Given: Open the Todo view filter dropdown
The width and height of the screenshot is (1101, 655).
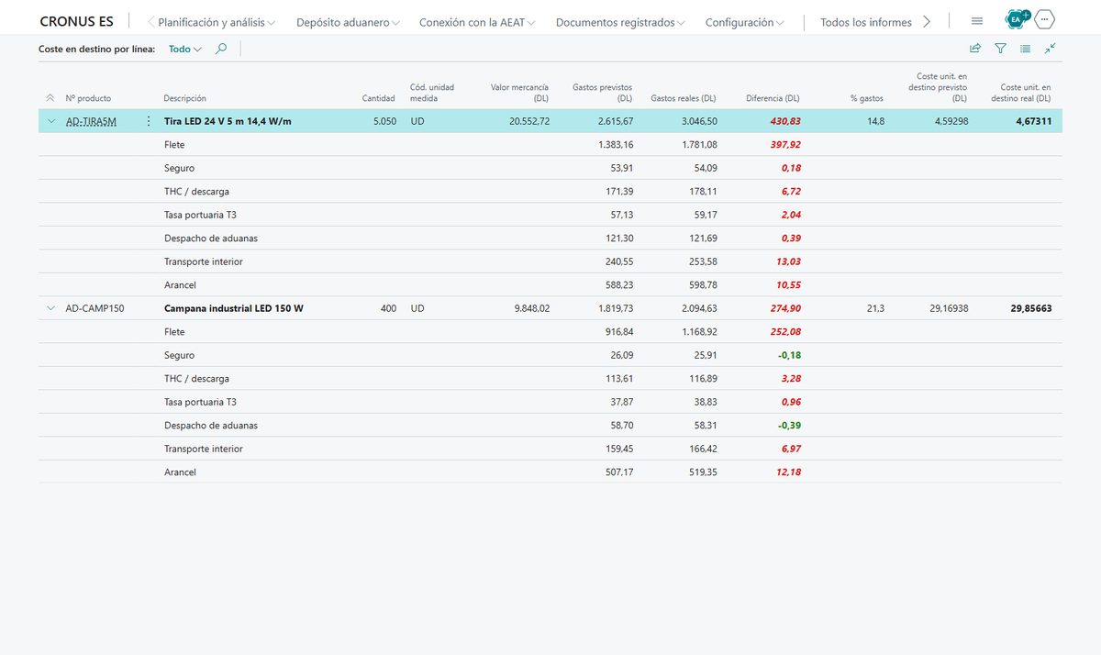Looking at the screenshot, I should tap(185, 49).
